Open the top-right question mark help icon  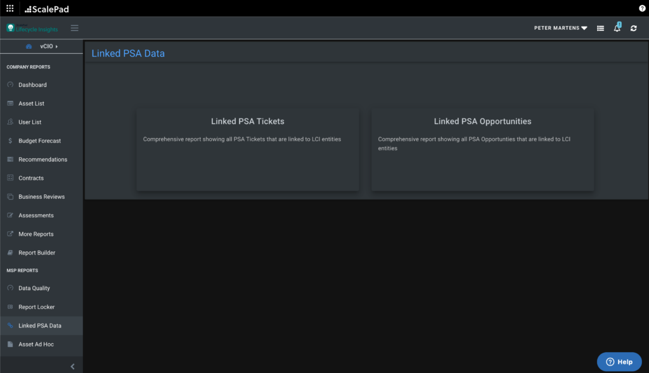click(642, 8)
